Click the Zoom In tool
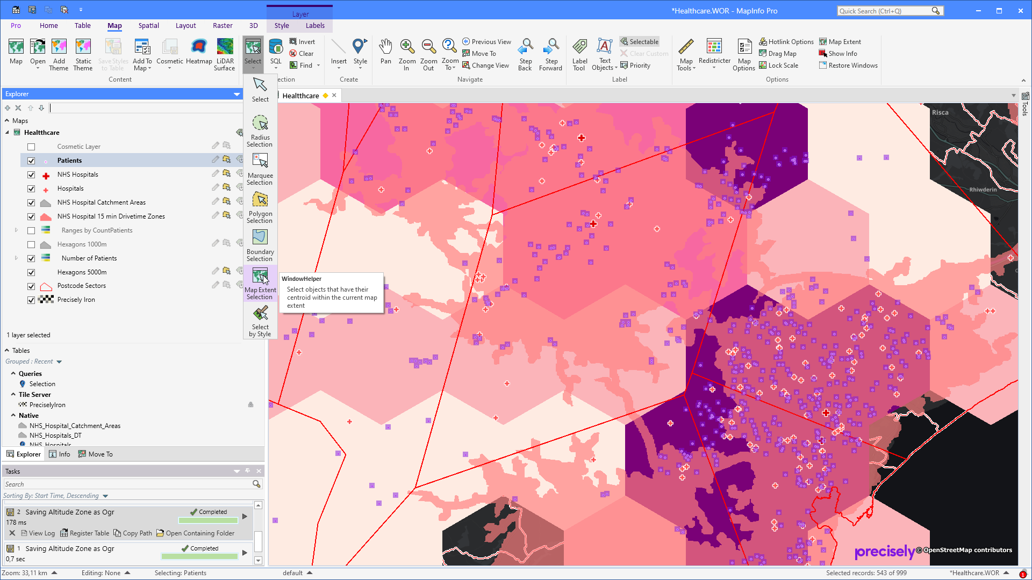The image size is (1032, 580). pos(407,54)
